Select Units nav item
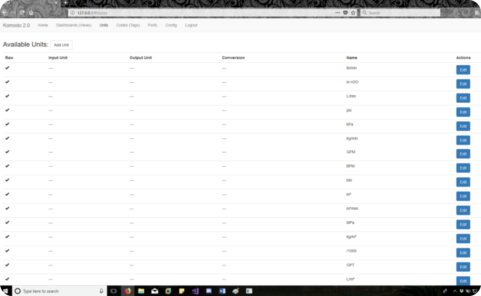 [104, 25]
